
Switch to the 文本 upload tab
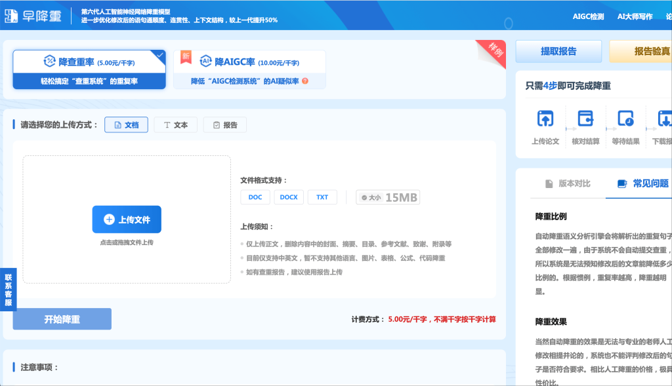point(175,125)
